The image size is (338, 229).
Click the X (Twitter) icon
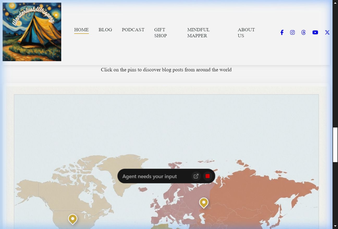(327, 33)
